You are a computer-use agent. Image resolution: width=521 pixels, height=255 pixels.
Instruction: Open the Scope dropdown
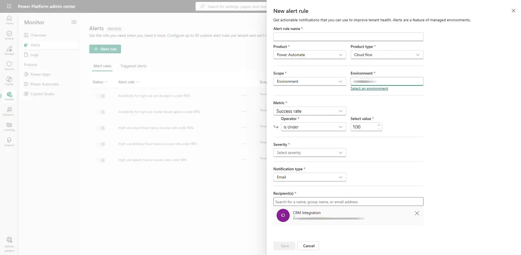(310, 81)
